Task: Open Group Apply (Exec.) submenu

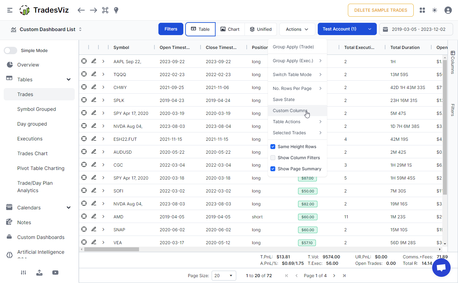Action: (x=297, y=61)
